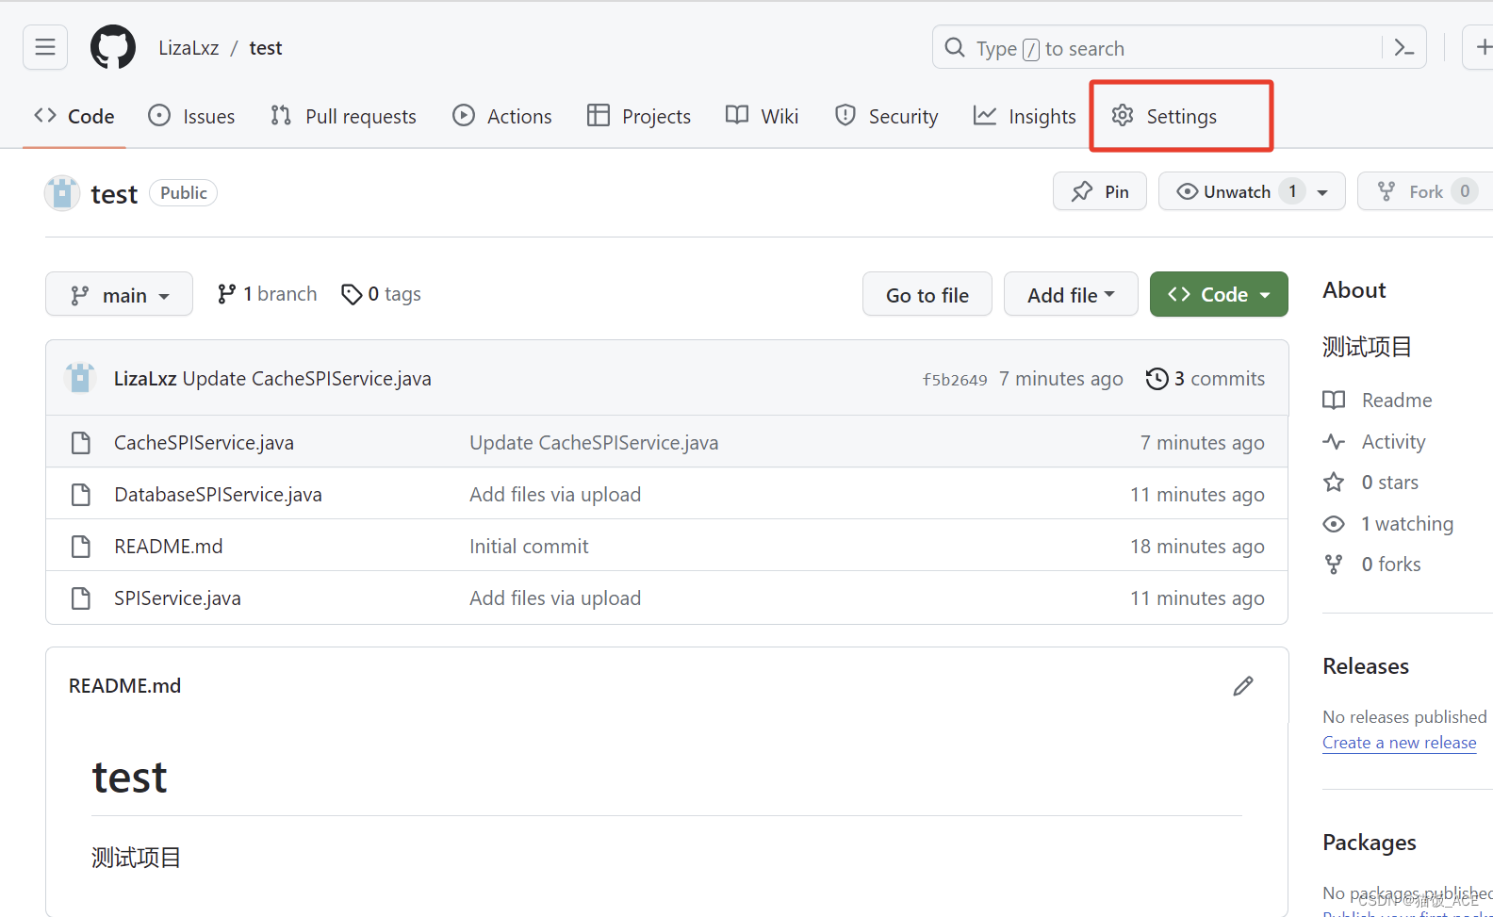Open the 3 commits history link
Screen dimensions: 1493x917
tap(1206, 378)
